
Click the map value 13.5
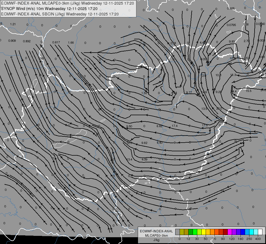204,109
